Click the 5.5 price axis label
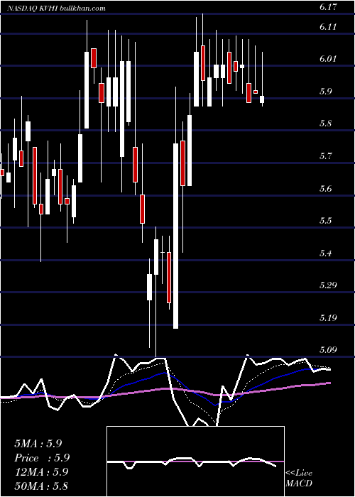This screenshot has height=497, width=355. point(327,221)
